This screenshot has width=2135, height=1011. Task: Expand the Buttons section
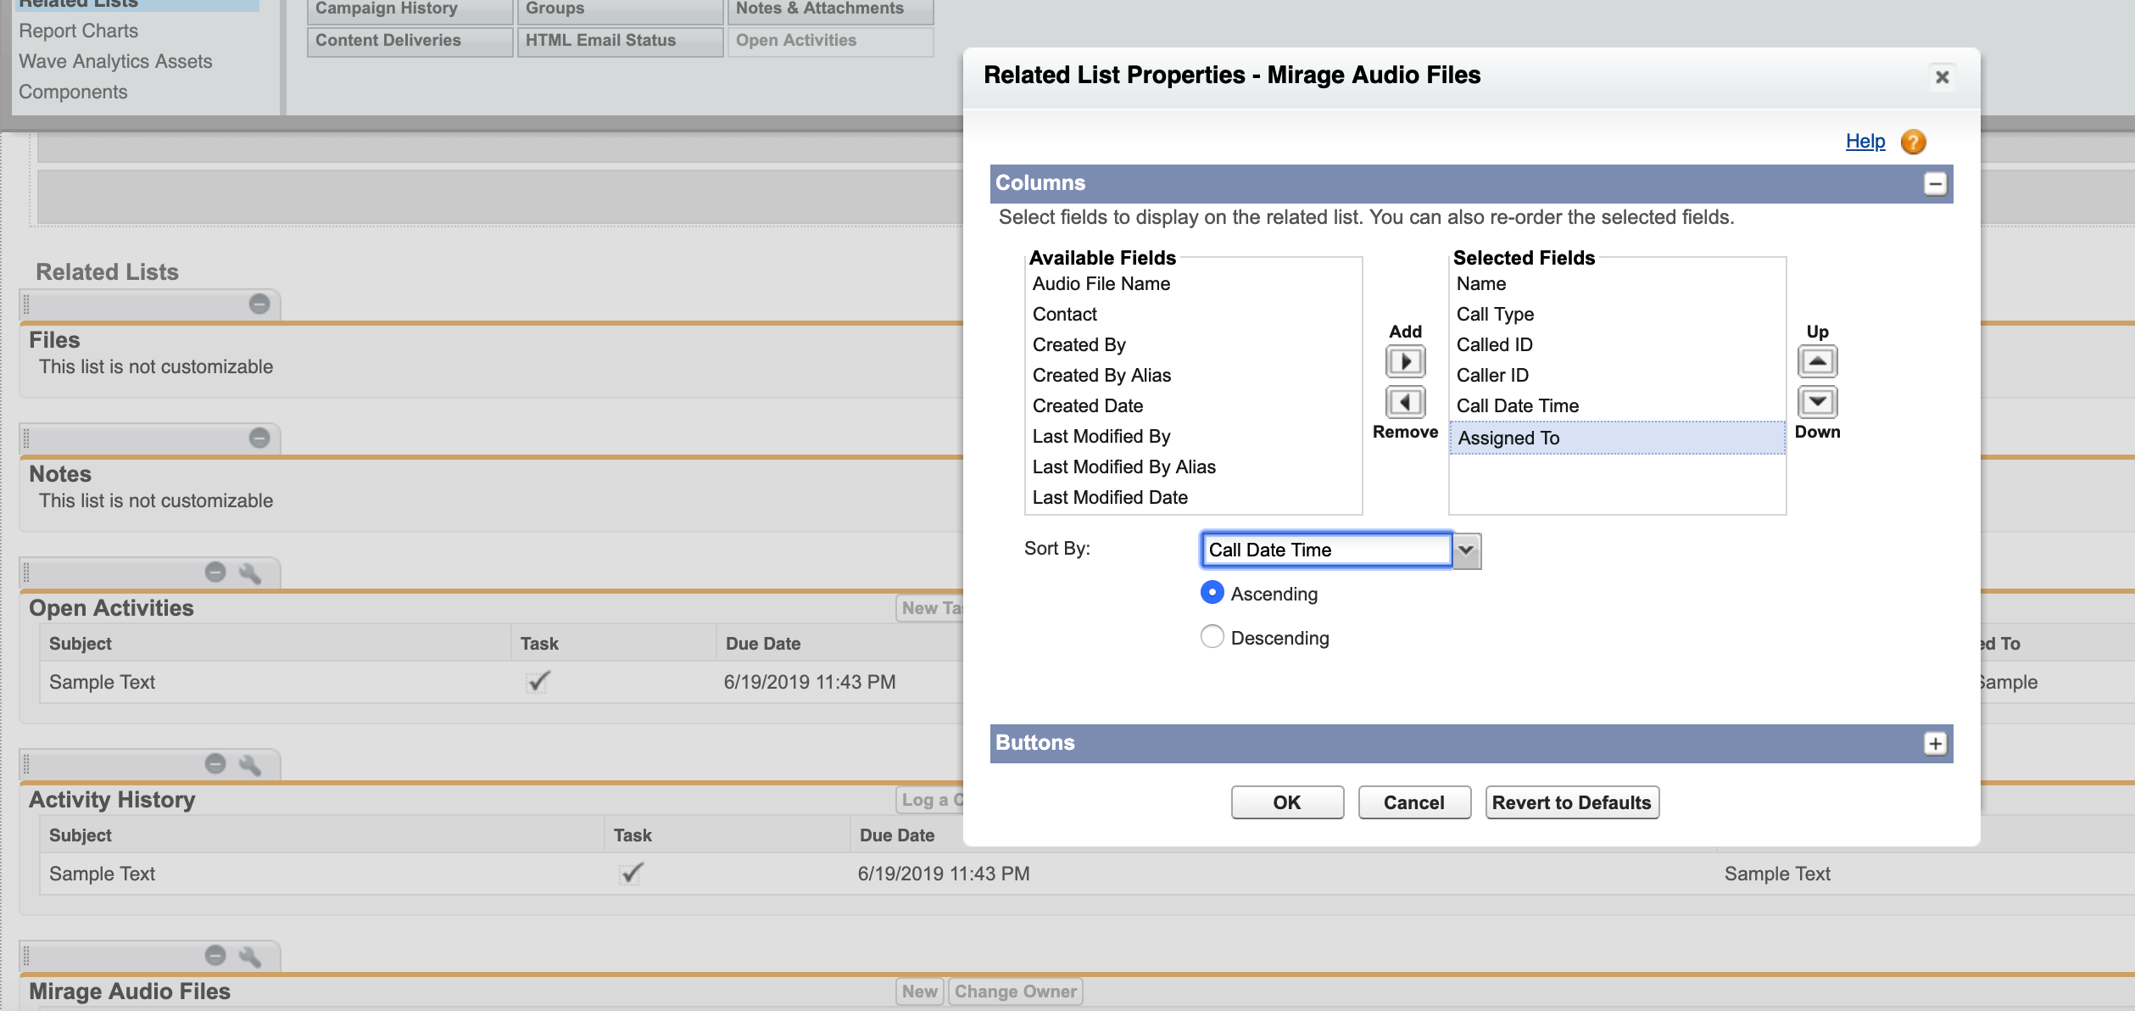tap(1935, 744)
